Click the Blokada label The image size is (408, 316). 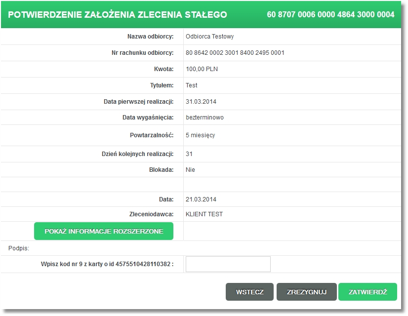(161, 169)
